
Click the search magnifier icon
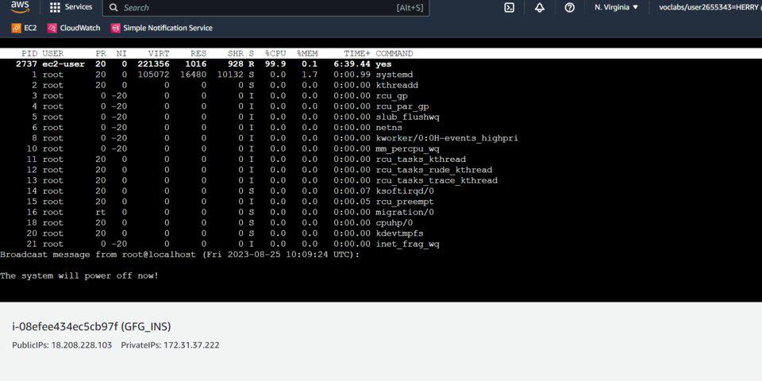(x=114, y=8)
